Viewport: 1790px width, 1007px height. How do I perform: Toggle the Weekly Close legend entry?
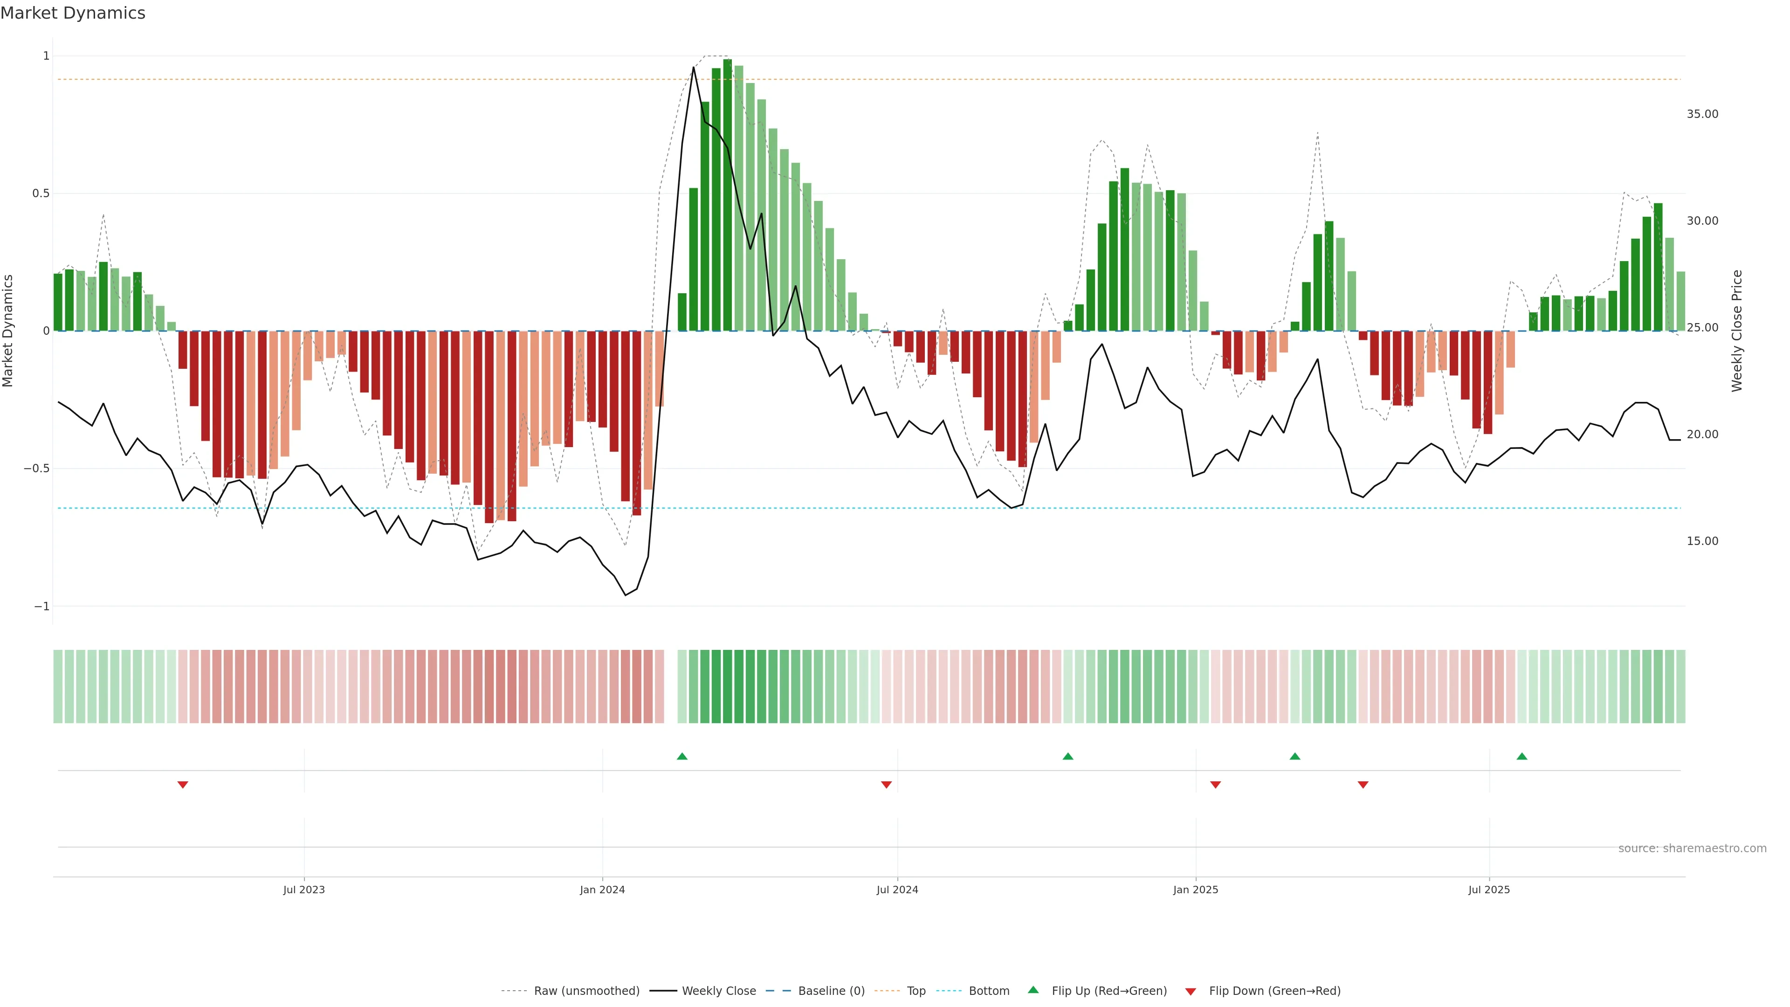(718, 991)
